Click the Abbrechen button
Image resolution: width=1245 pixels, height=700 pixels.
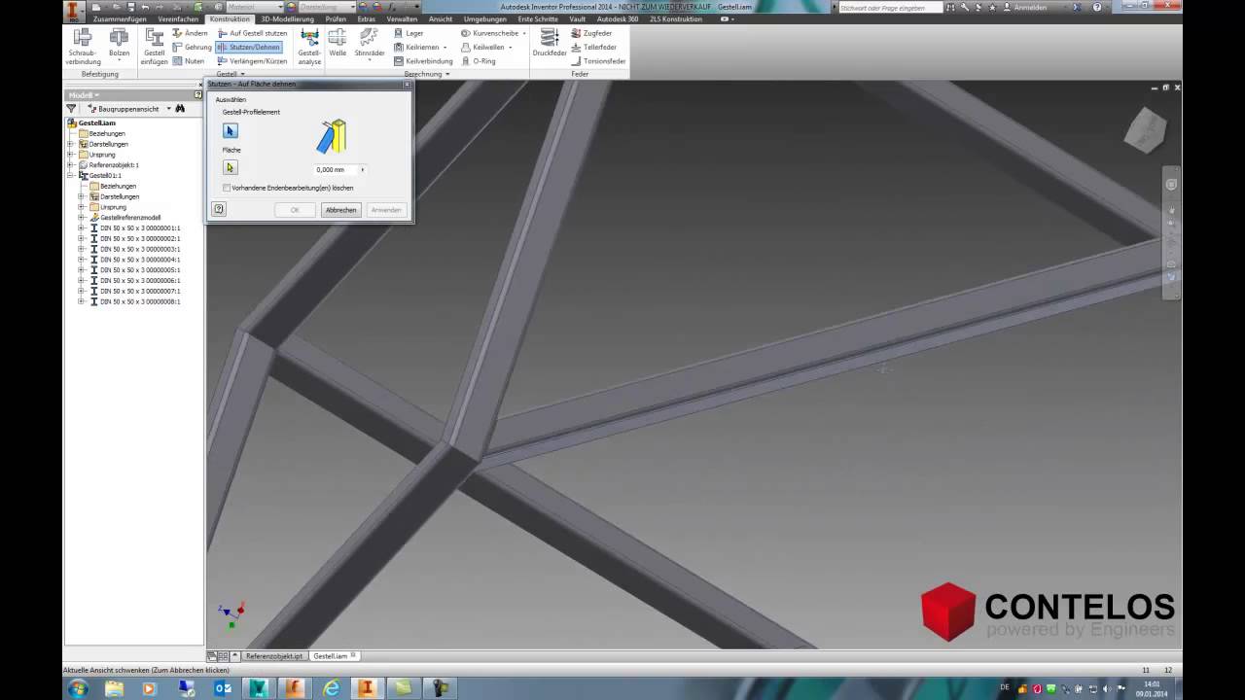coord(340,210)
